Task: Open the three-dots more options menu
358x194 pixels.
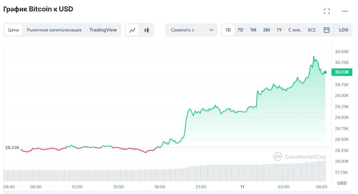Action: pyautogui.click(x=345, y=11)
